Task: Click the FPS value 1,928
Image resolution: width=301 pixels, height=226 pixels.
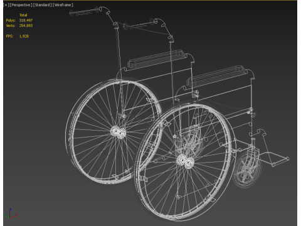Action: [x=24, y=36]
